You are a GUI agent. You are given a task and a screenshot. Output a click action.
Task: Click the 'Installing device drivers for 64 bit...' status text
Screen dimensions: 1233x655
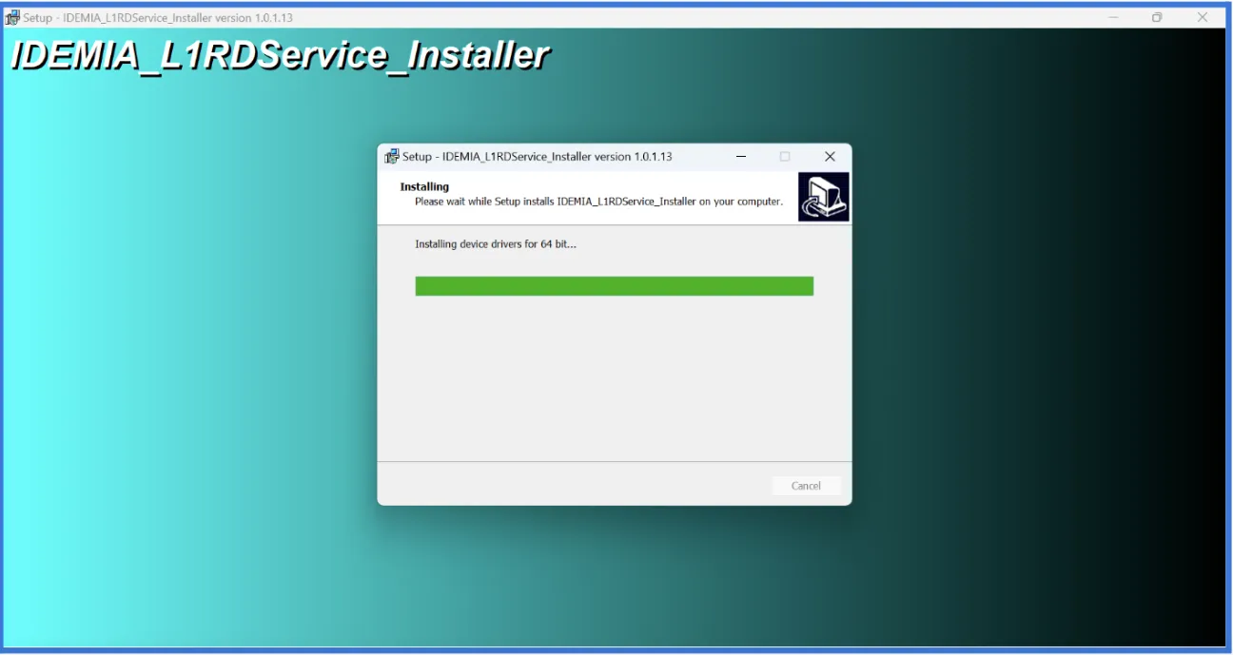coord(496,244)
